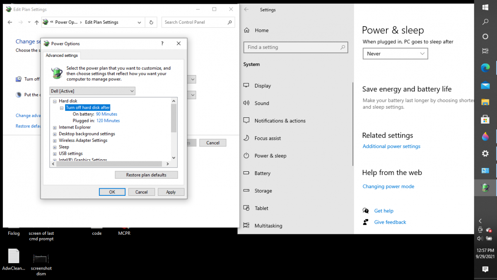Open Changing power mode link
This screenshot has width=497, height=280.
[x=388, y=187]
